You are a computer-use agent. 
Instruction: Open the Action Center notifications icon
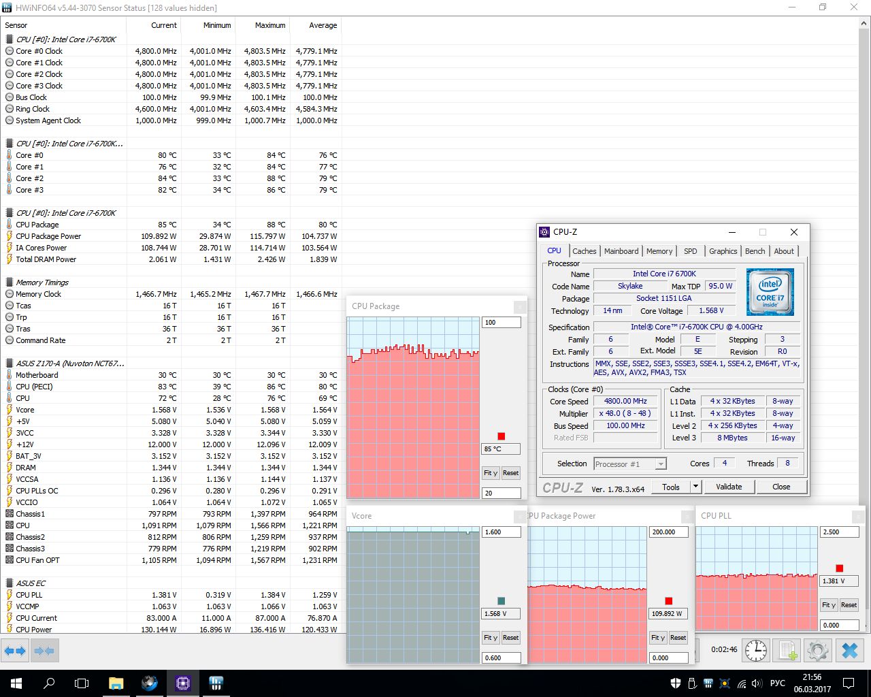849,683
